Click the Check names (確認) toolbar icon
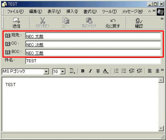 (x=139, y=21)
